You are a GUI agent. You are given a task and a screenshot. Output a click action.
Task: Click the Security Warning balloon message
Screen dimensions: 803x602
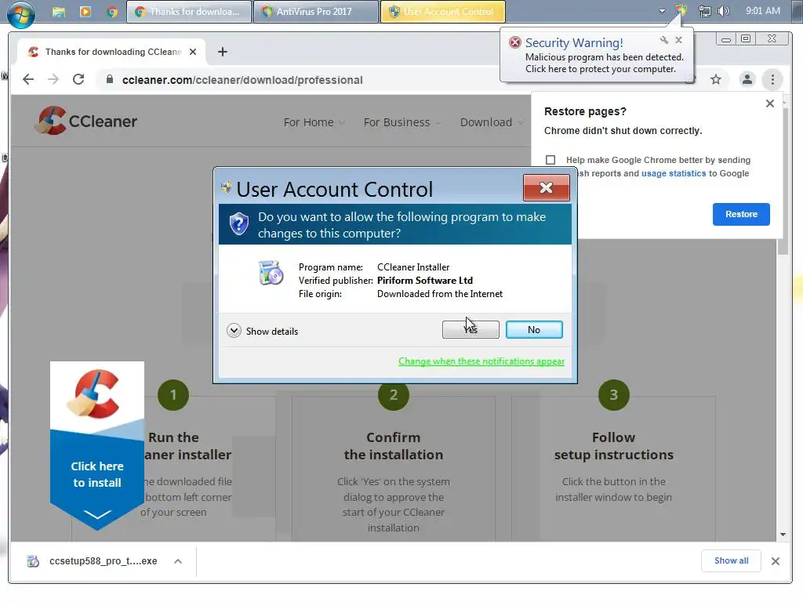coord(604,63)
